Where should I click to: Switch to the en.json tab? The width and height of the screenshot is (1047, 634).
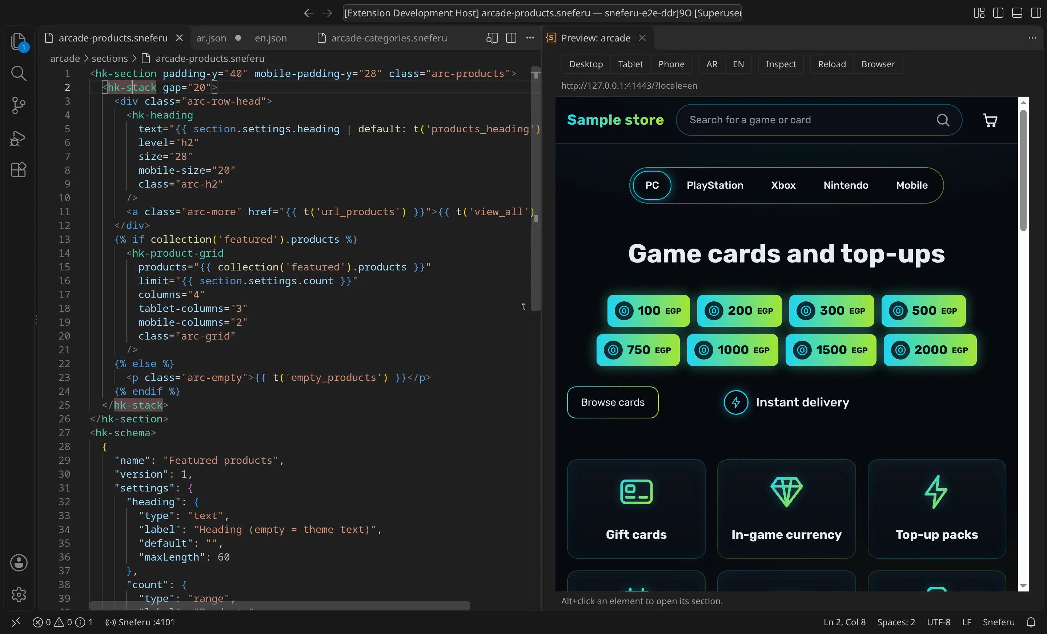(271, 38)
